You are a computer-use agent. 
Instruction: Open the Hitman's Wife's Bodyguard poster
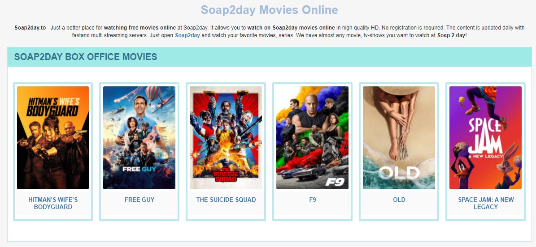pyautogui.click(x=53, y=138)
